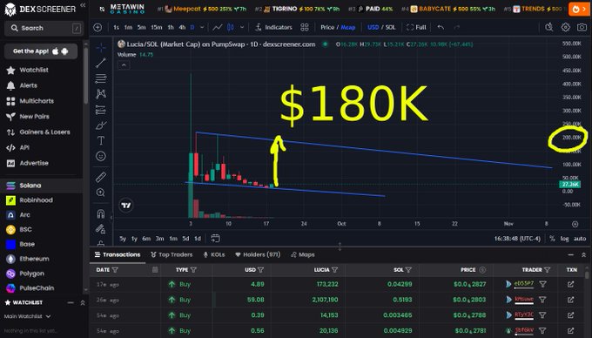Switch chart to Price mode
592x338 pixels.
click(327, 27)
